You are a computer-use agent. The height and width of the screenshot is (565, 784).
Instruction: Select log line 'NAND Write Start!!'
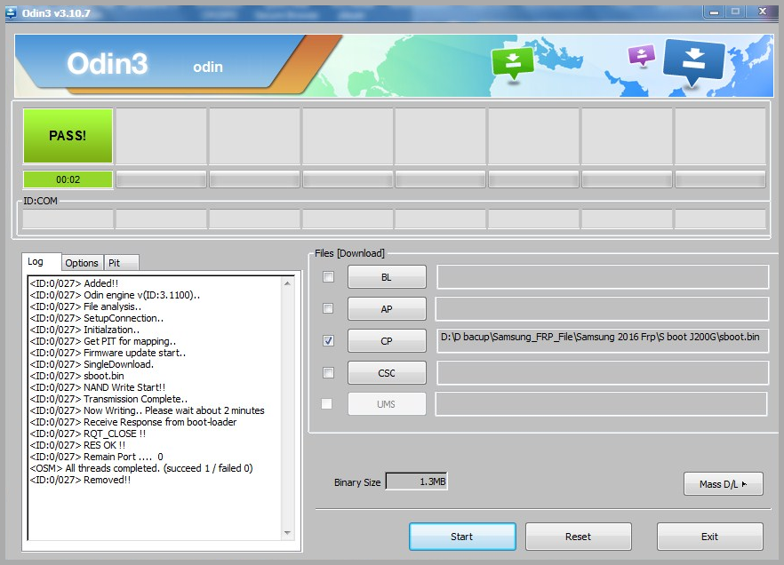point(98,387)
